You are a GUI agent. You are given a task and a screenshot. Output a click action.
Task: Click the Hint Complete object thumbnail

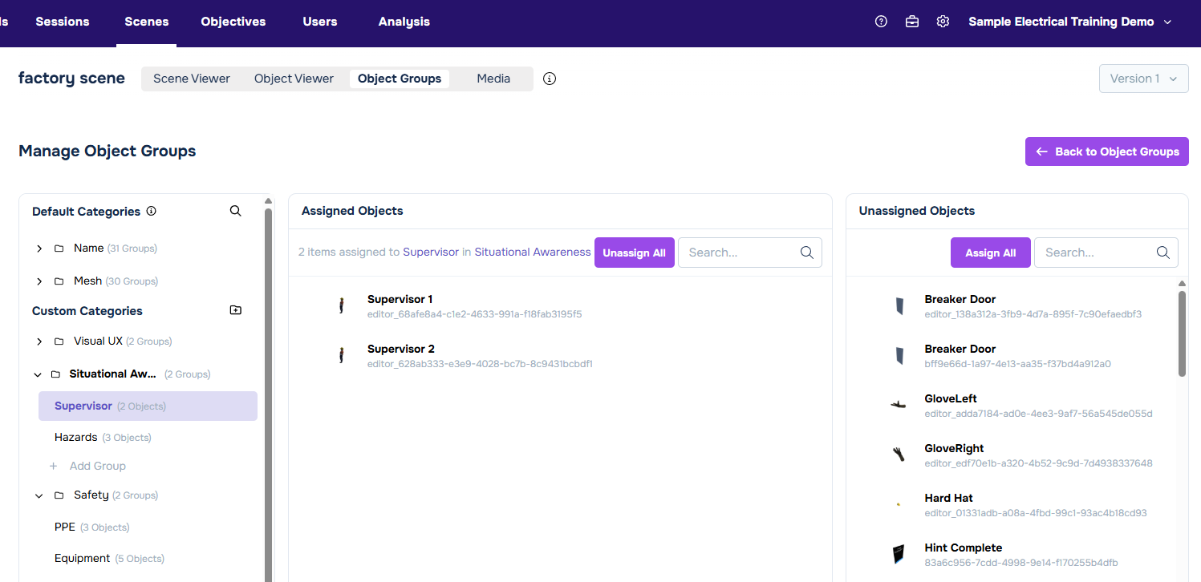899,554
